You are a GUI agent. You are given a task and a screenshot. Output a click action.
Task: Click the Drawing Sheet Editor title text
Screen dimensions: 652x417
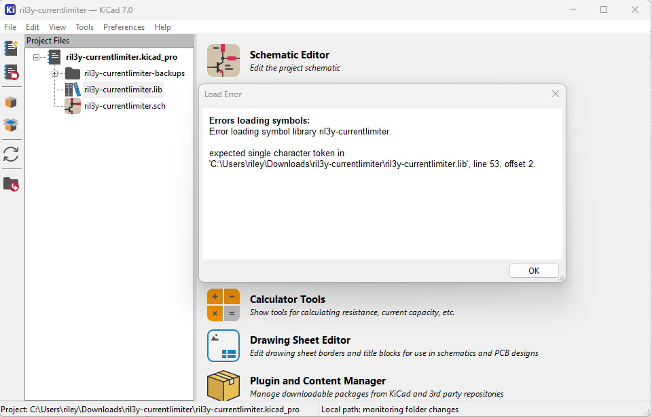tap(300, 340)
